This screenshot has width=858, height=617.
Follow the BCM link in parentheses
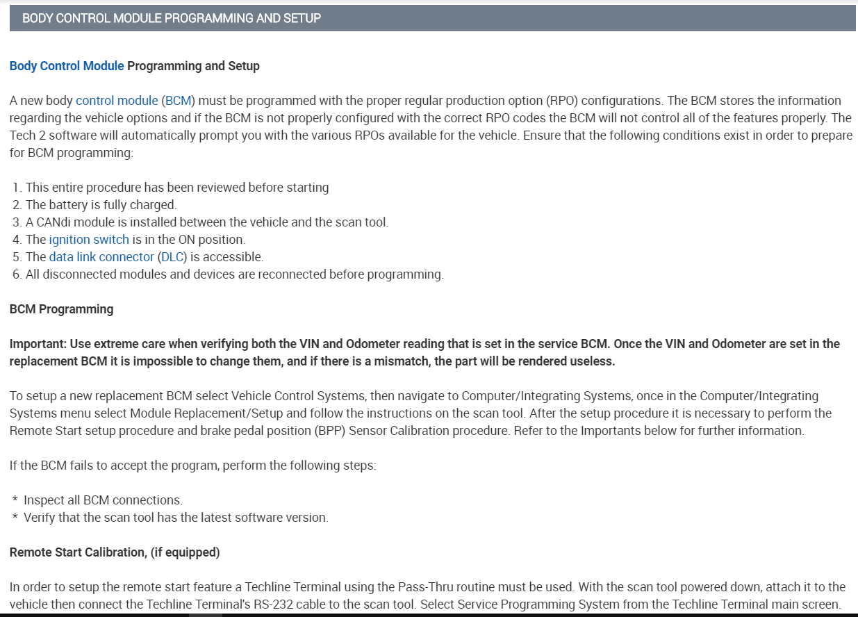(178, 101)
